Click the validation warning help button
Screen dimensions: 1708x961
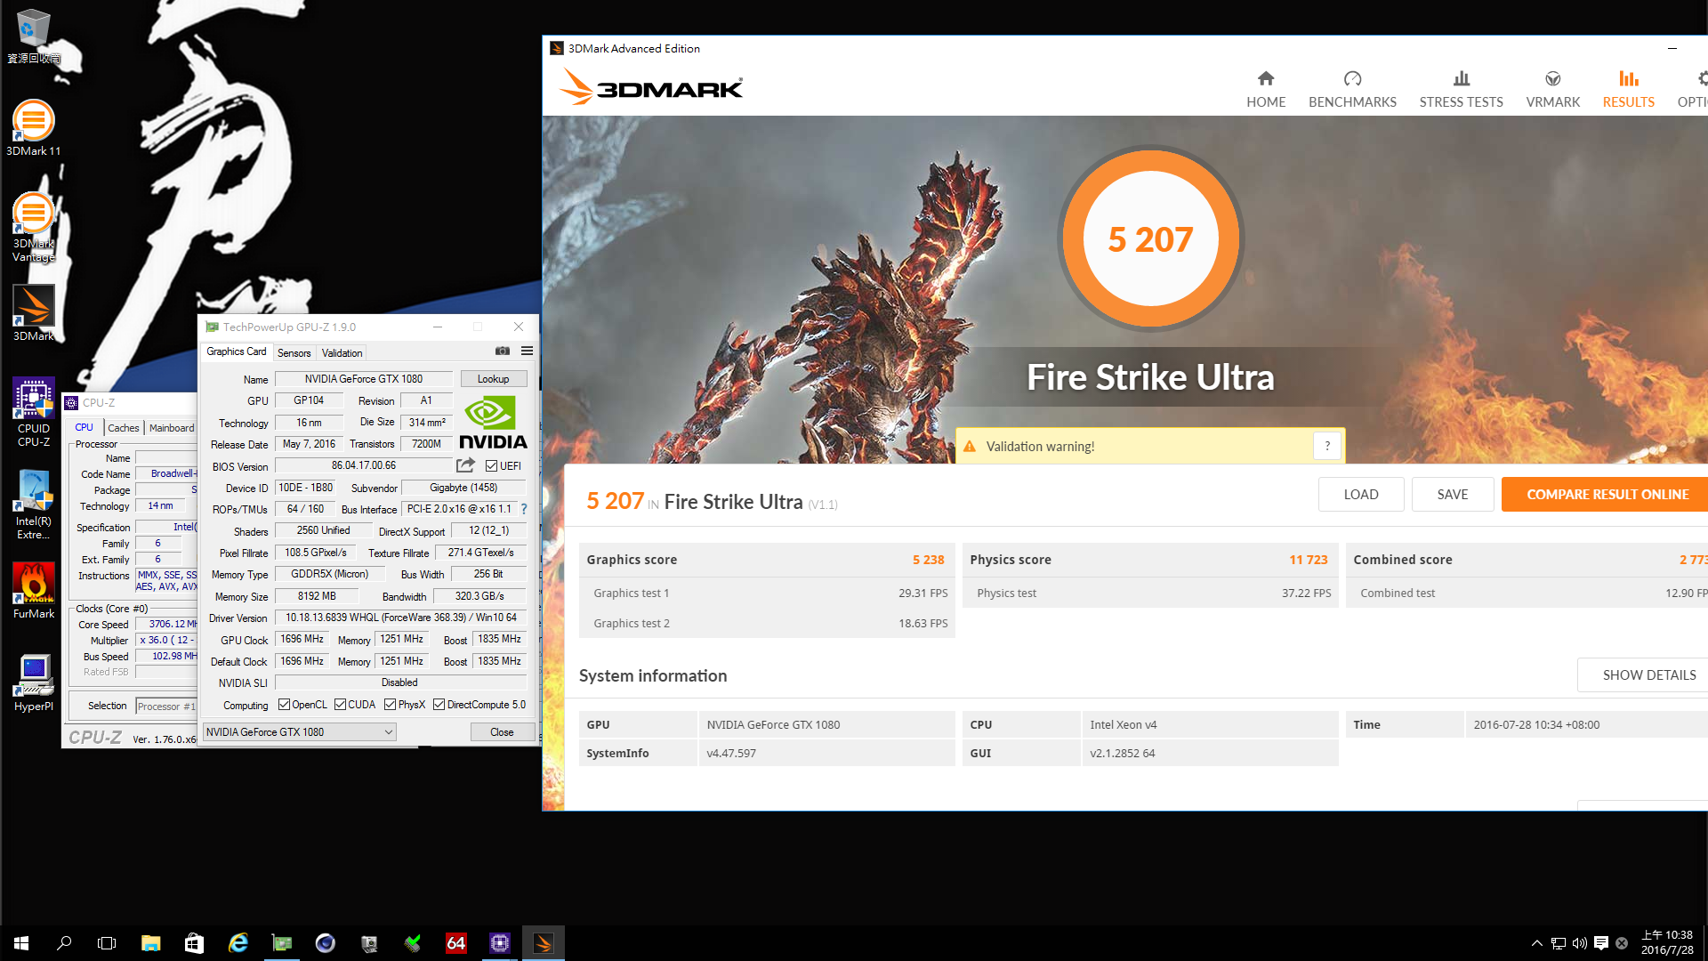tap(1326, 446)
